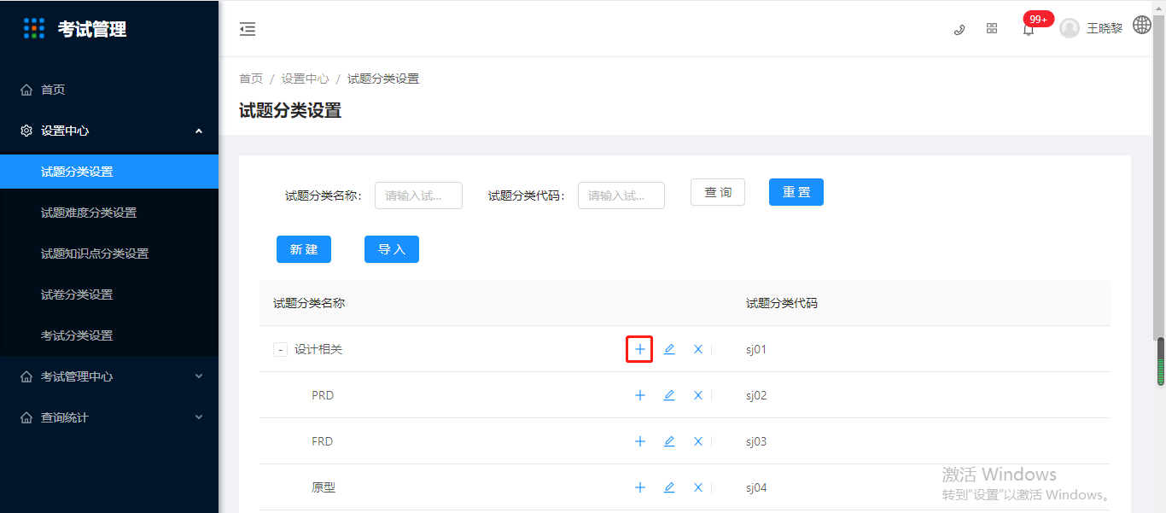Focus the 试题分类代码 input field
This screenshot has width=1166, height=513.
(x=621, y=195)
